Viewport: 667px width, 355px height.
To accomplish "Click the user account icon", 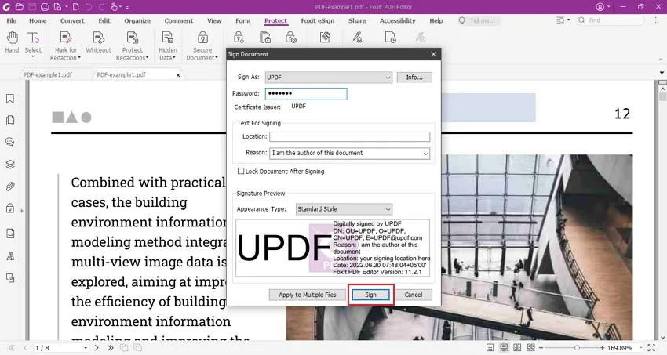I will tap(600, 7).
